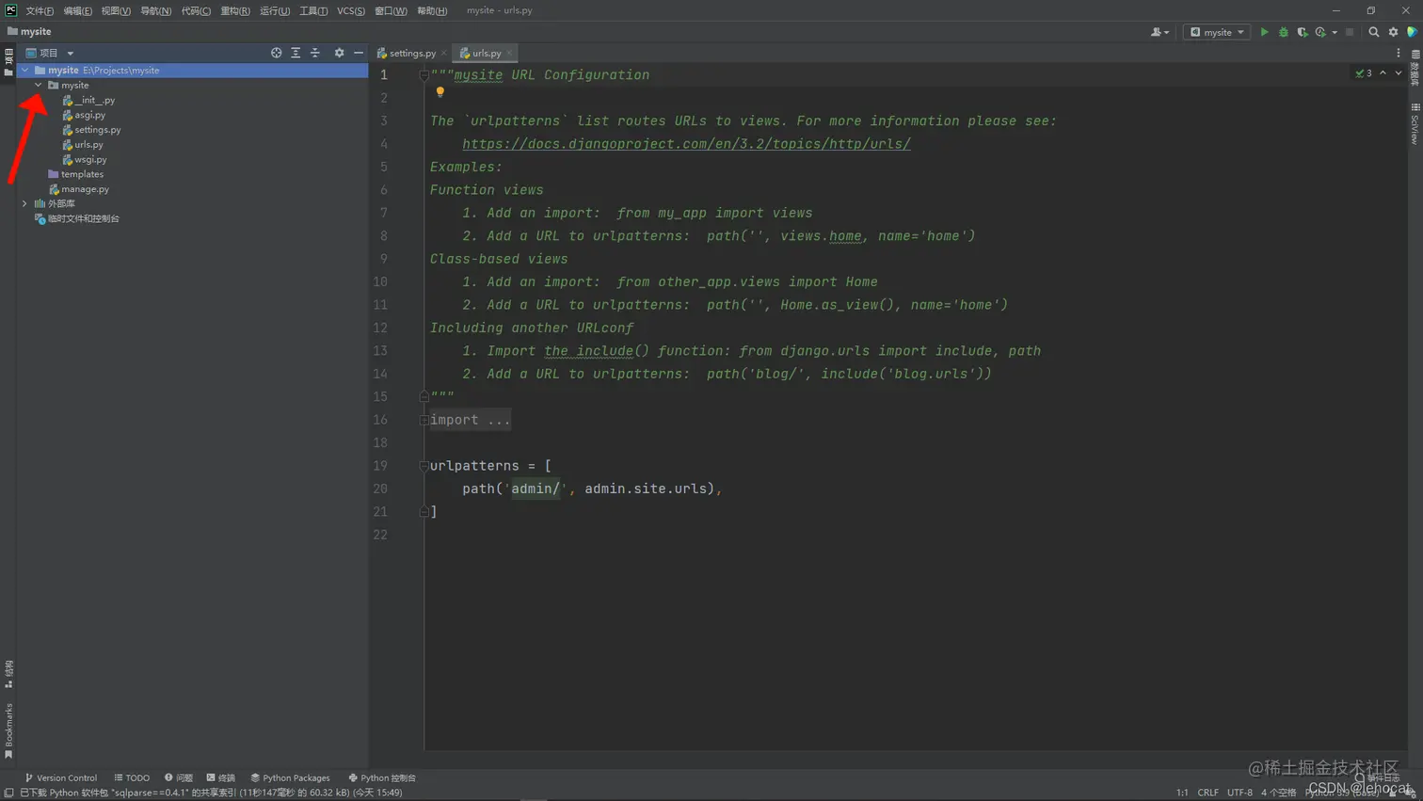Open 运行(U) menu
The height and width of the screenshot is (801, 1423).
(275, 10)
